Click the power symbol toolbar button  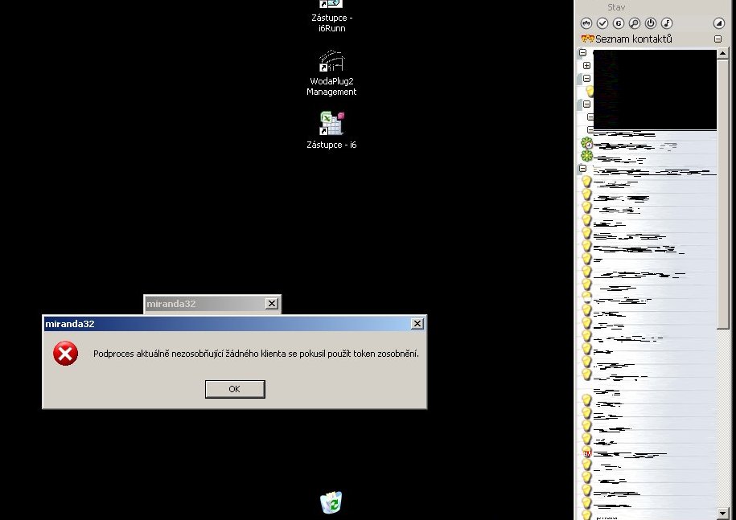651,23
